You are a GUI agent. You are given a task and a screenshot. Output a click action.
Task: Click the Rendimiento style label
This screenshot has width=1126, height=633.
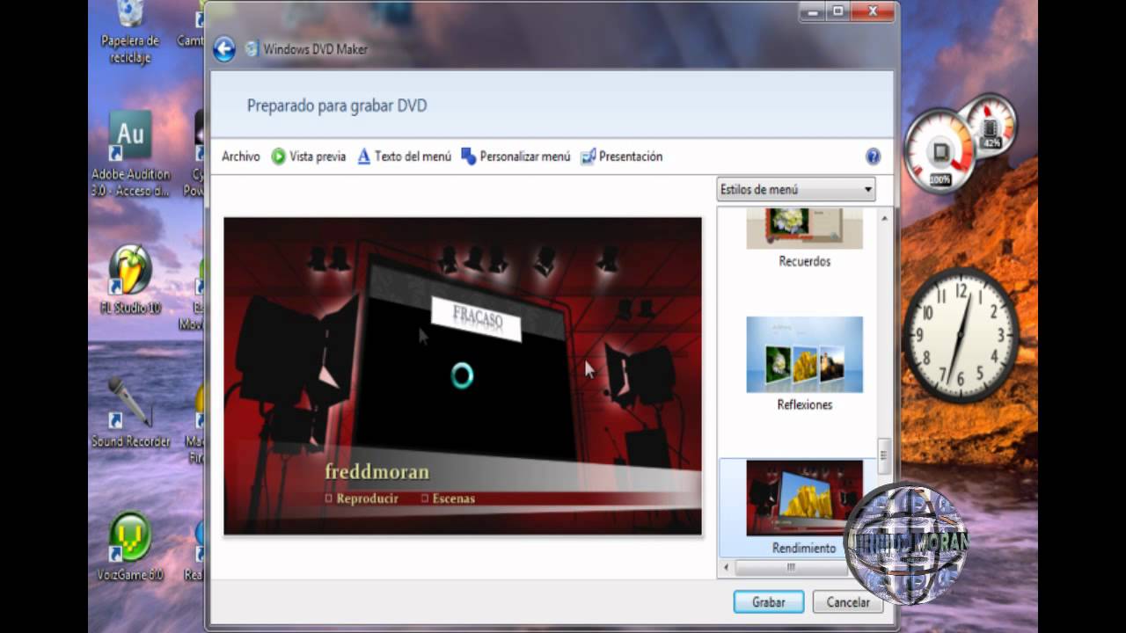coord(804,548)
